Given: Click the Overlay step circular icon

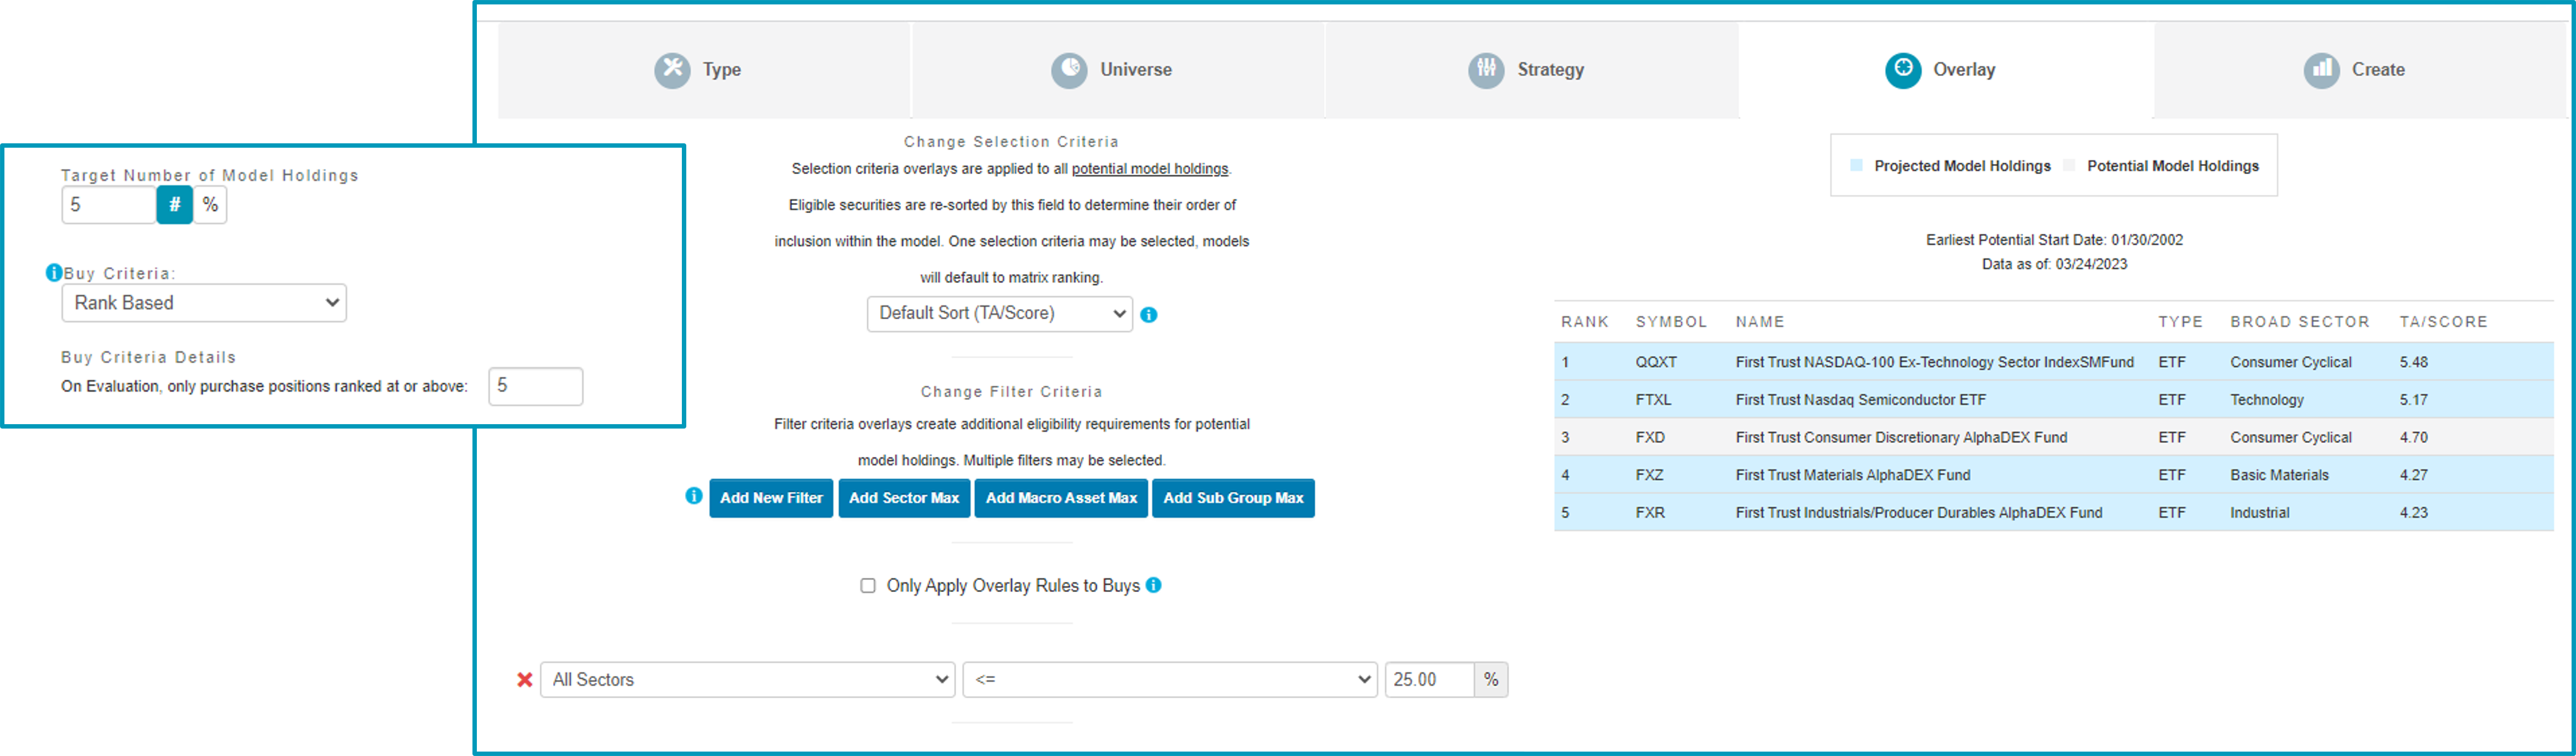Looking at the screenshot, I should (1903, 70).
